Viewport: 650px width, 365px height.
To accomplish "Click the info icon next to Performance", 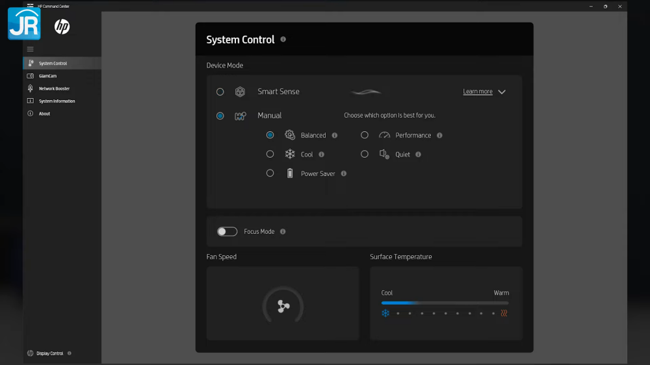I will [439, 136].
